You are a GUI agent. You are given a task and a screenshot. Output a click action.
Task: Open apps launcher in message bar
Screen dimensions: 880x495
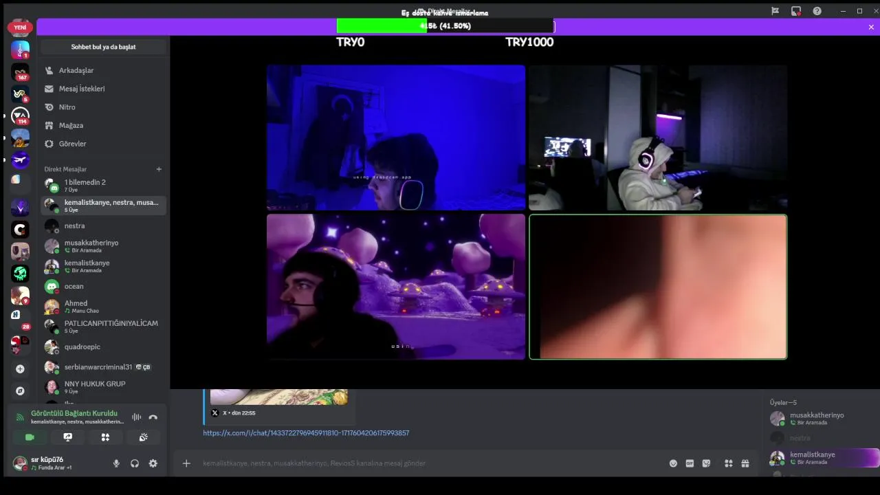(728, 463)
